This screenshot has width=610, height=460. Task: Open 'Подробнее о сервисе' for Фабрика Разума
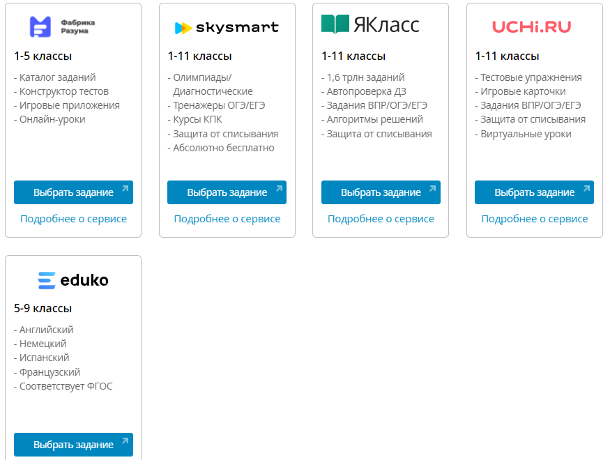(x=73, y=219)
